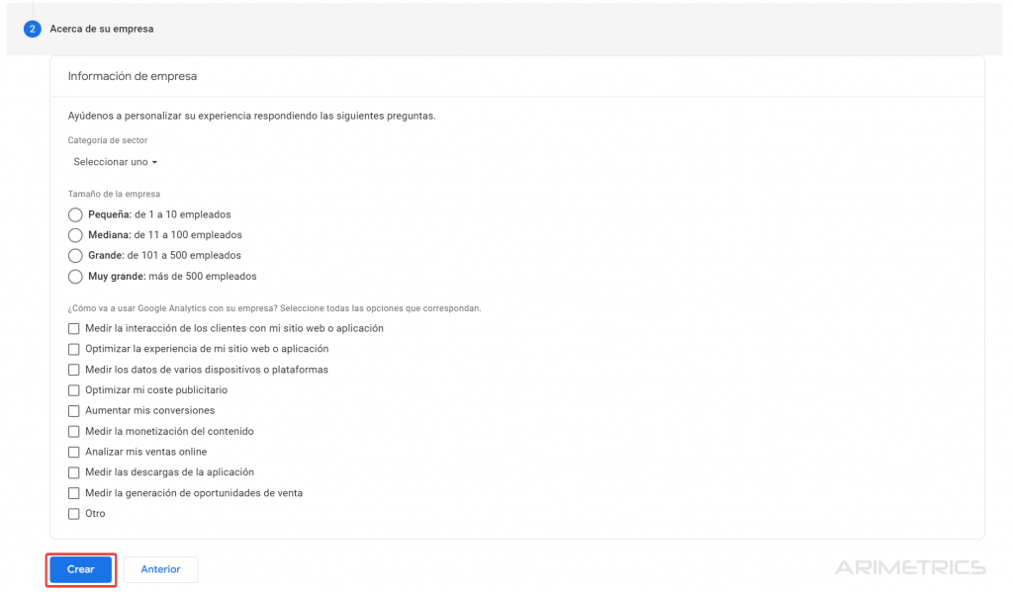Check 'Medir la interacción de los clientes'
This screenshot has width=1013, height=592.
[x=73, y=328]
